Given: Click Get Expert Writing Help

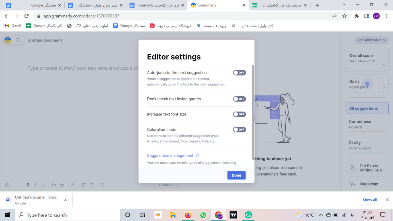Looking at the screenshot, I should coord(367,168).
